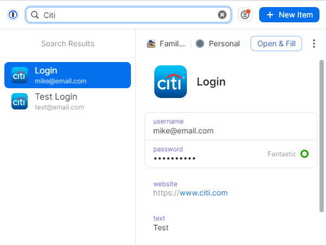Click the 1Password logo icon
This screenshot has width=326, height=245.
(x=13, y=15)
